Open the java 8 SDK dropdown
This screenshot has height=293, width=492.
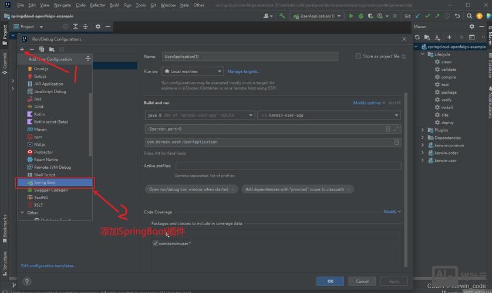point(199,115)
